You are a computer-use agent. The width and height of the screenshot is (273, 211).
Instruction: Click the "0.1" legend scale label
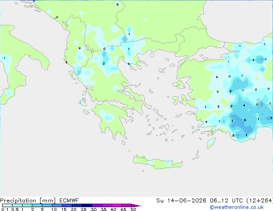(5, 209)
